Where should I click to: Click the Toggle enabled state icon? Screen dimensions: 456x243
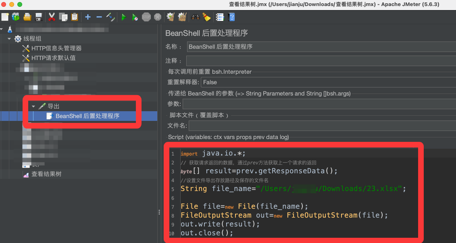110,17
